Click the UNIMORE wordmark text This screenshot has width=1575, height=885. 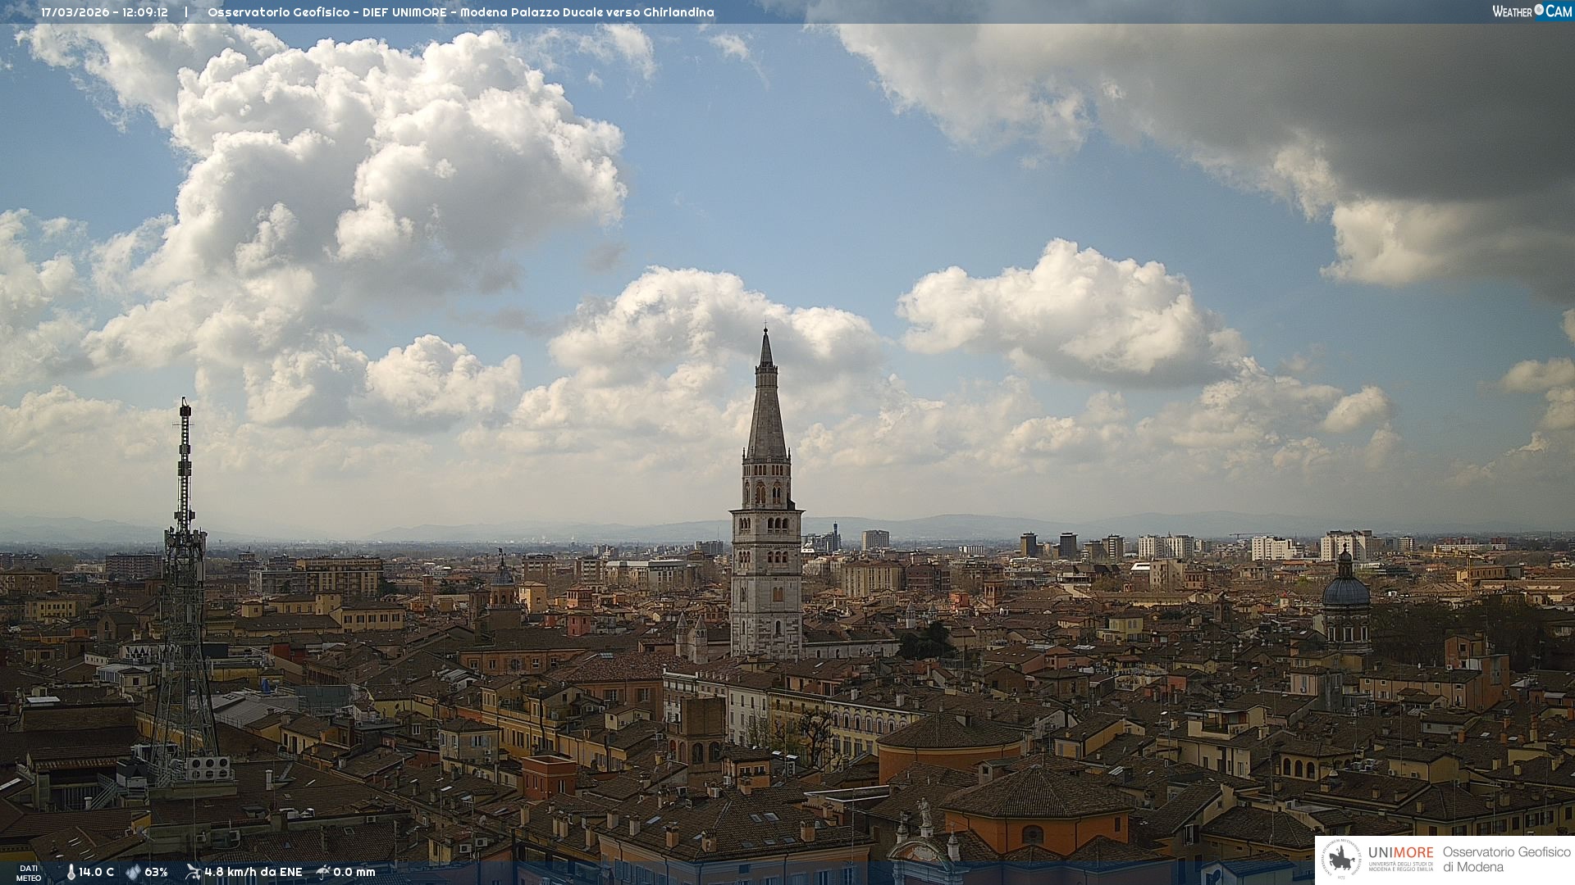(1400, 852)
